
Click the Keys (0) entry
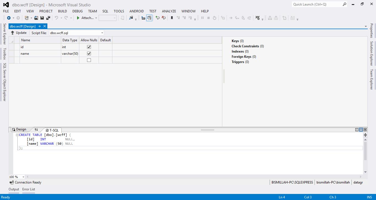pyautogui.click(x=238, y=41)
